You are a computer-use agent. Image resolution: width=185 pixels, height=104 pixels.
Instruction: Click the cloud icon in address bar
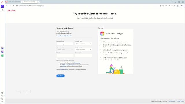coord(163,6)
